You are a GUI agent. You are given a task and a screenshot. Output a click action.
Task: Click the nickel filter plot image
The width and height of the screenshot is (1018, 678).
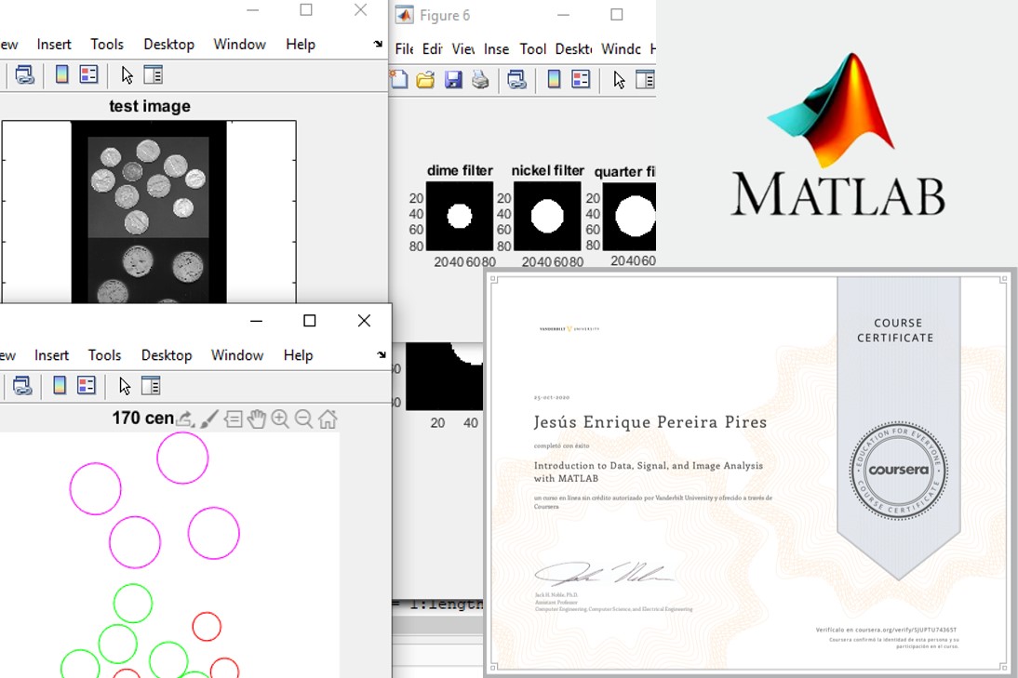[546, 216]
